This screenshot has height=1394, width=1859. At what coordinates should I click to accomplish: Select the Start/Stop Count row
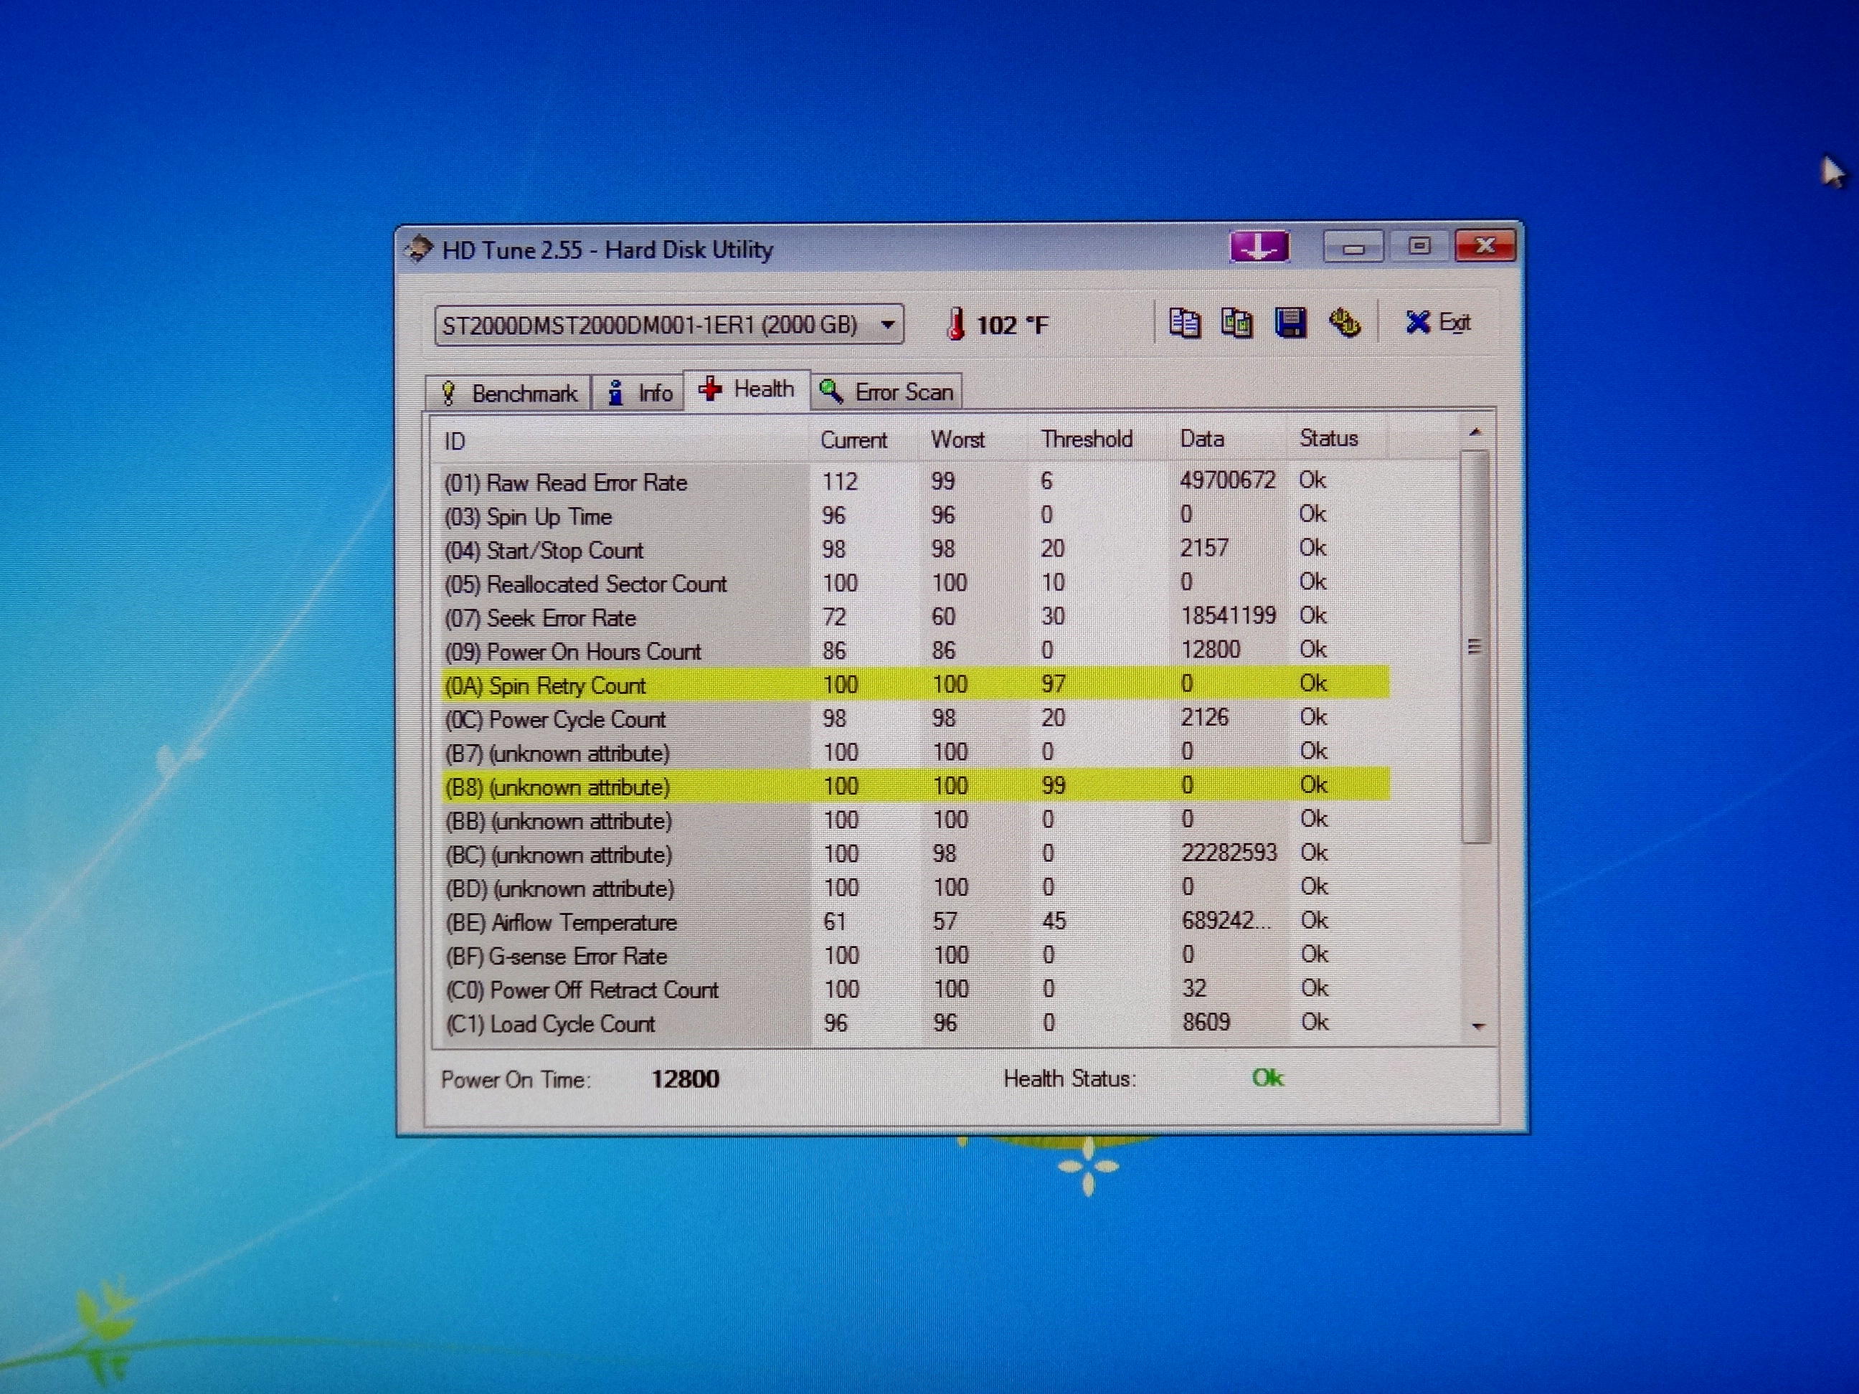[x=914, y=549]
